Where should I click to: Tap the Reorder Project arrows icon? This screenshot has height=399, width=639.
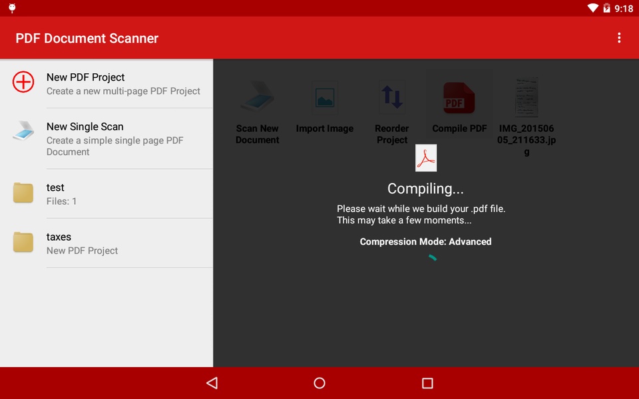(x=392, y=97)
